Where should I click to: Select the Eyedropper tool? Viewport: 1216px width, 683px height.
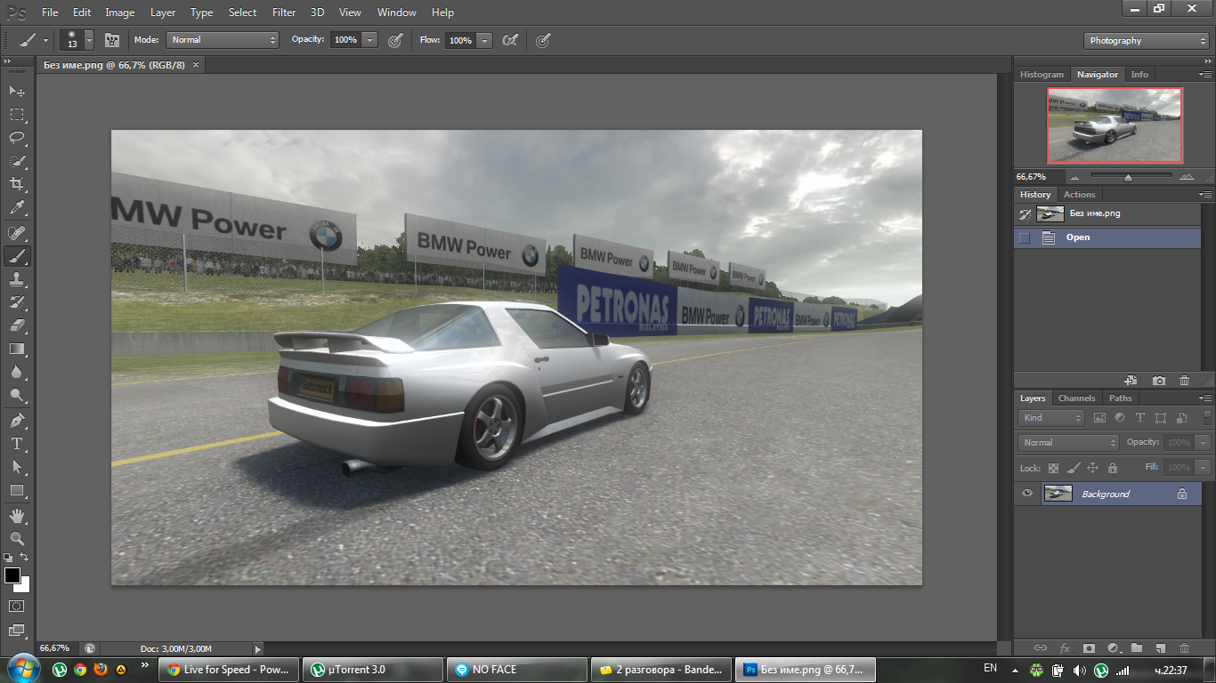[x=17, y=208]
